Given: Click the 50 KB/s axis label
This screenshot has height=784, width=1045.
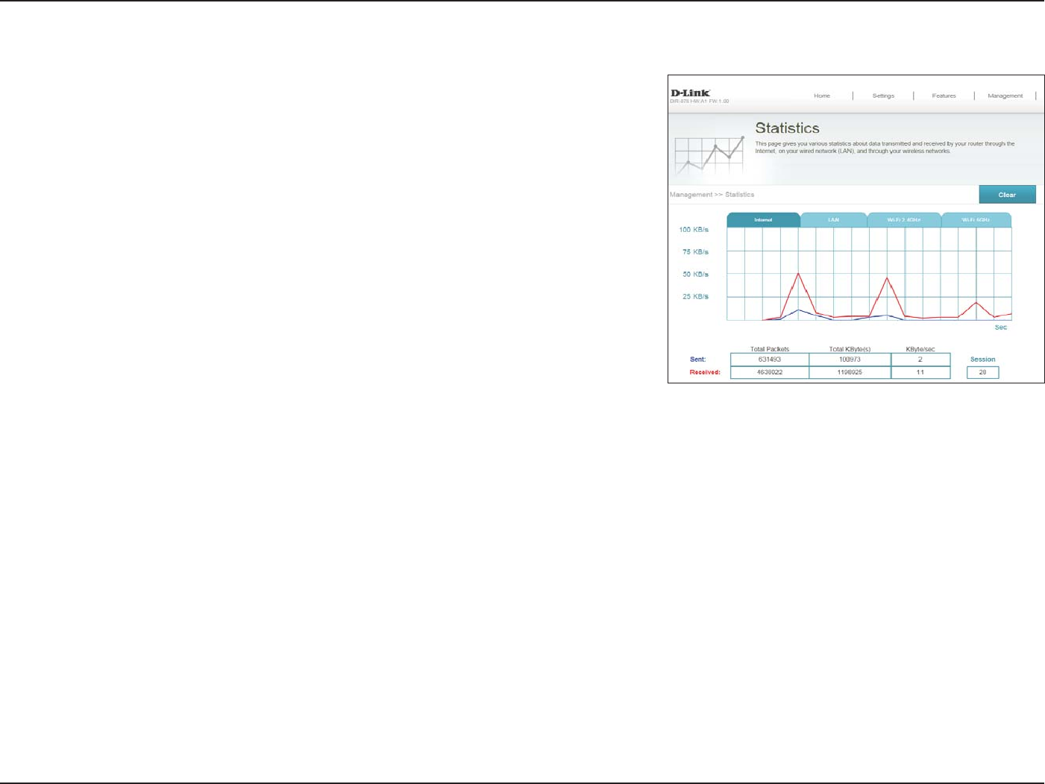Looking at the screenshot, I should tap(695, 275).
